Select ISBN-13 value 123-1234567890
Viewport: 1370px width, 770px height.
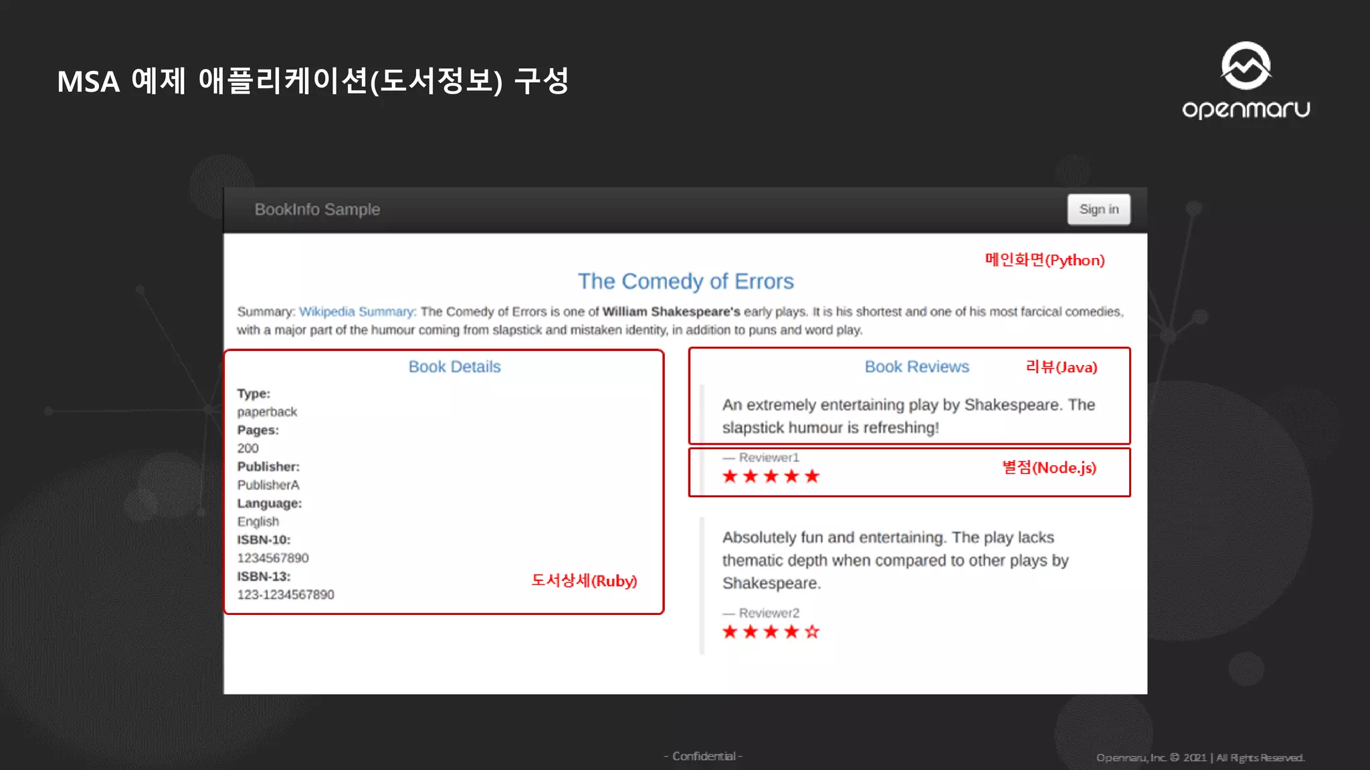[286, 594]
